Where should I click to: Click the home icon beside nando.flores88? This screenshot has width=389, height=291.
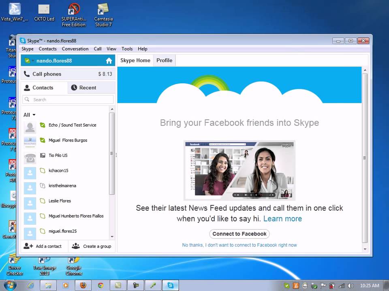[x=109, y=61]
